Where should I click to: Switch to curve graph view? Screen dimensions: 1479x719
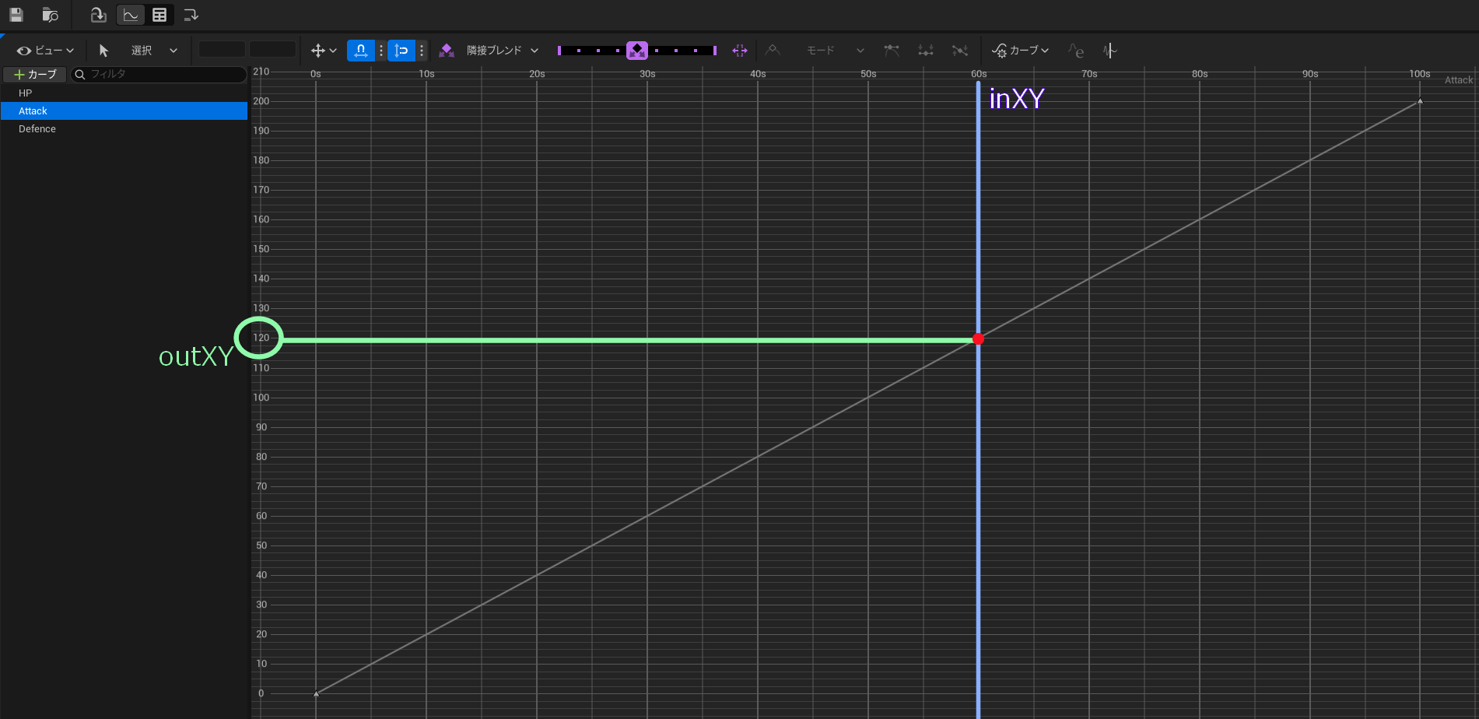131,15
